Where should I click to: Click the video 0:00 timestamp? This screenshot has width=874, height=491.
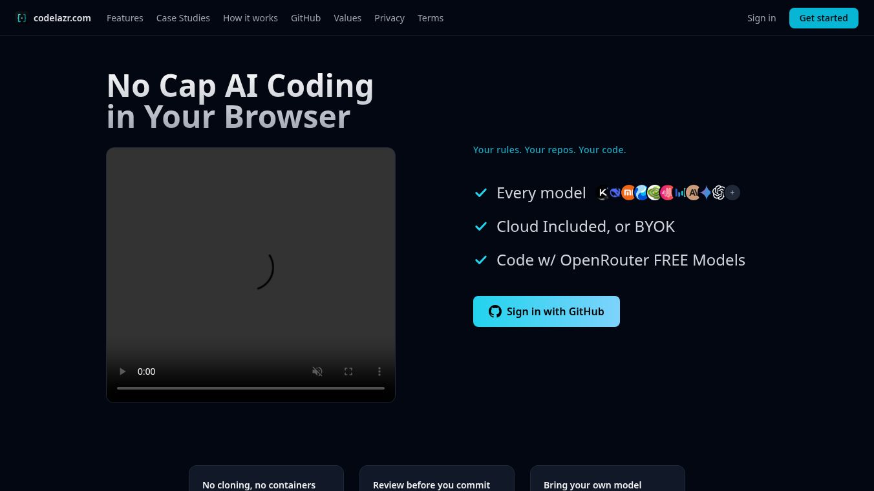[147, 371]
